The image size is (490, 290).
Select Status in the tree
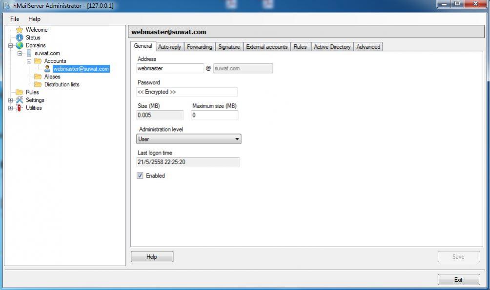[33, 38]
